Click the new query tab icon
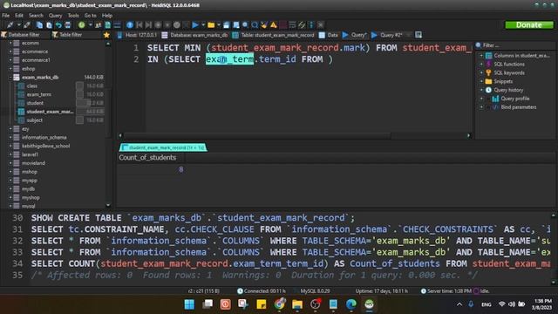Screen dimensions: 558x314 point(418,35)
